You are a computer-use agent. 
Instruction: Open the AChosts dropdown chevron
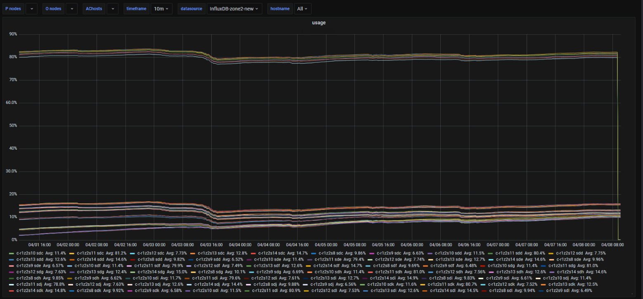[113, 9]
